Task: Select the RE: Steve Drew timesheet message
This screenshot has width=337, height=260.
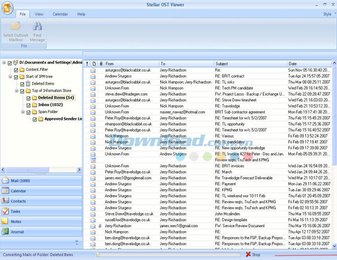Action: tap(208, 100)
